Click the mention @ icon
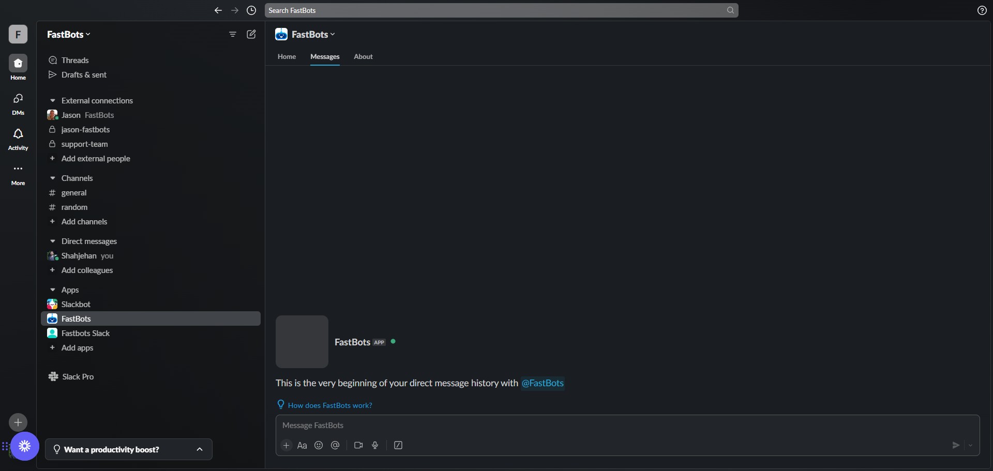 [335, 445]
